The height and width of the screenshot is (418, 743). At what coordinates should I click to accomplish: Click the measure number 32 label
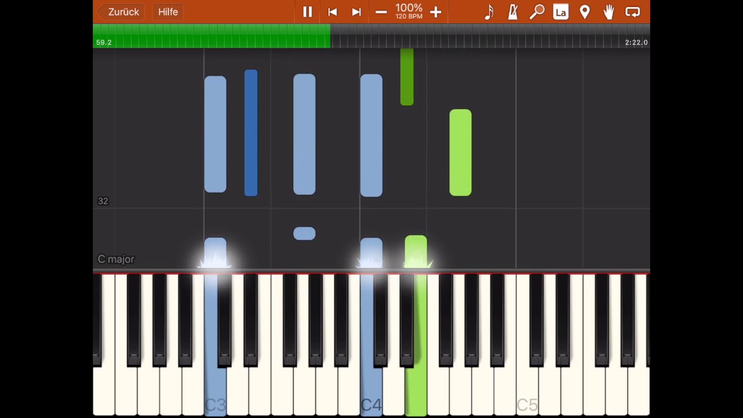[103, 201]
